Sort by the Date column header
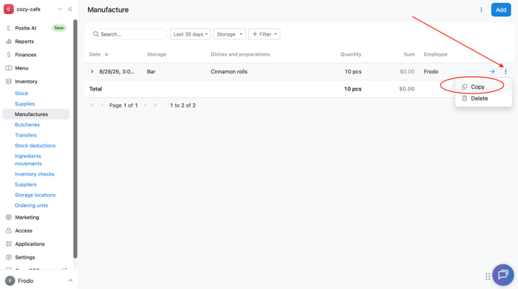The width and height of the screenshot is (518, 289). 95,54
